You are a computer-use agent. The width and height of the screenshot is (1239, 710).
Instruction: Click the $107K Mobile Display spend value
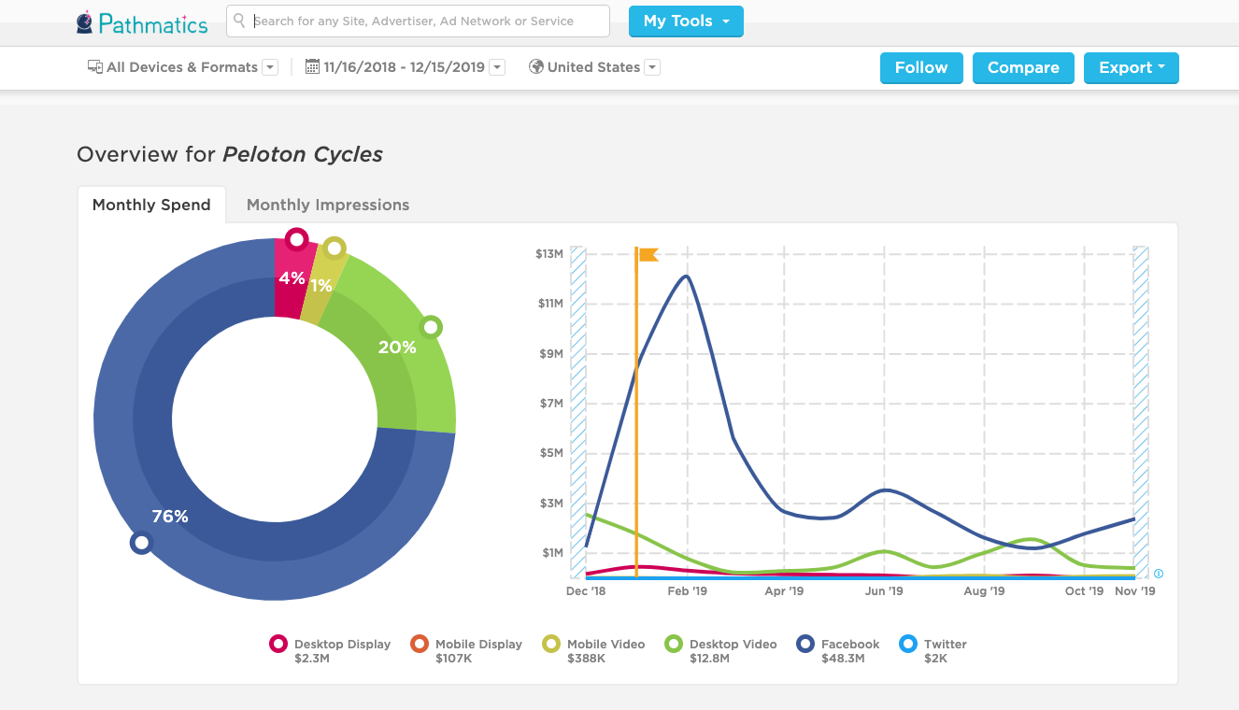pyautogui.click(x=454, y=659)
